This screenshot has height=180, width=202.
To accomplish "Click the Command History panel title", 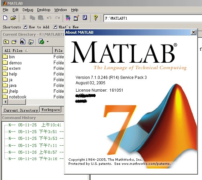I will [x=19, y=118].
